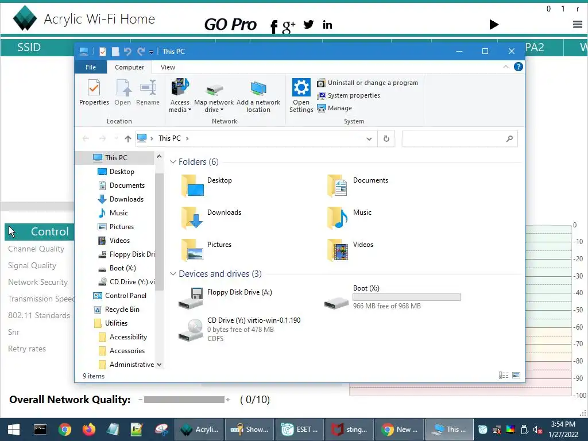Image resolution: width=588 pixels, height=441 pixels.
Task: Click the Quick Access properties checkmark icon
Action: coord(102,52)
